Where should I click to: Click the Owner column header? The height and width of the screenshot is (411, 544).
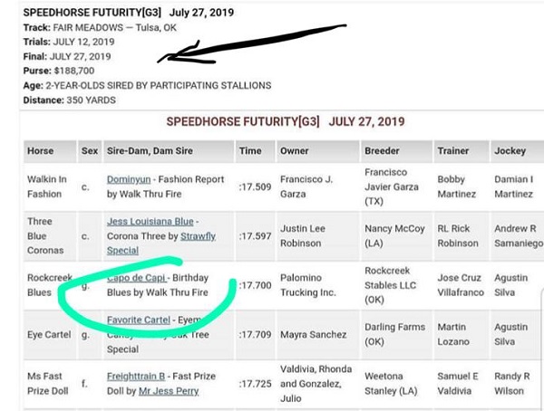tap(318, 151)
